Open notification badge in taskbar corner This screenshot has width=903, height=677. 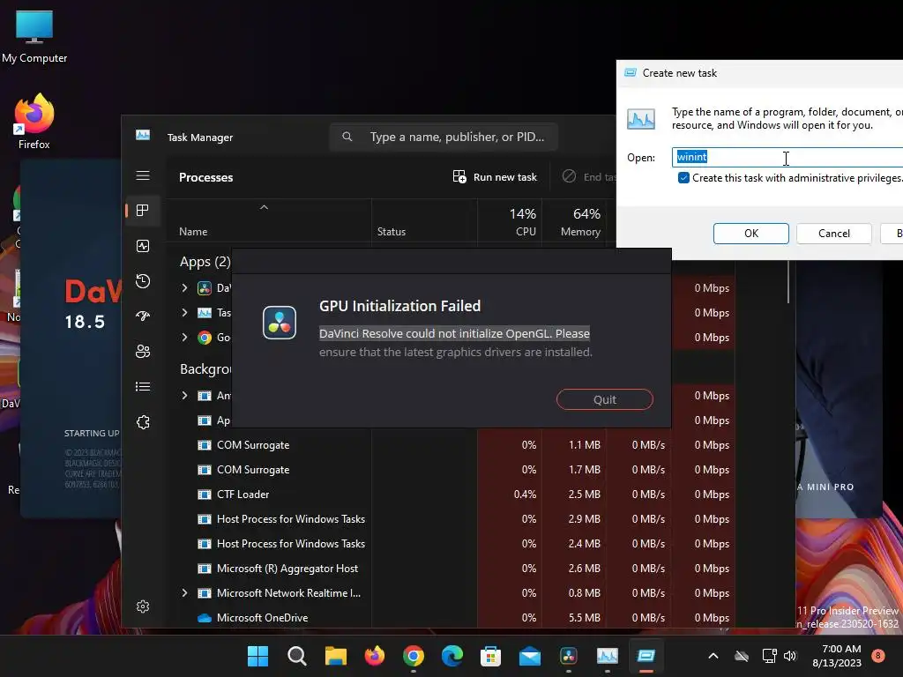tap(877, 655)
